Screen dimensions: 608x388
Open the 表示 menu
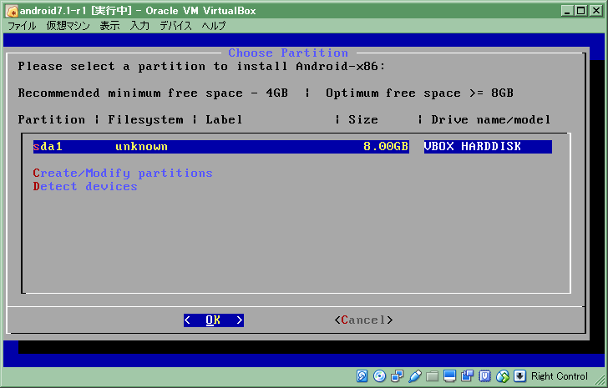109,26
